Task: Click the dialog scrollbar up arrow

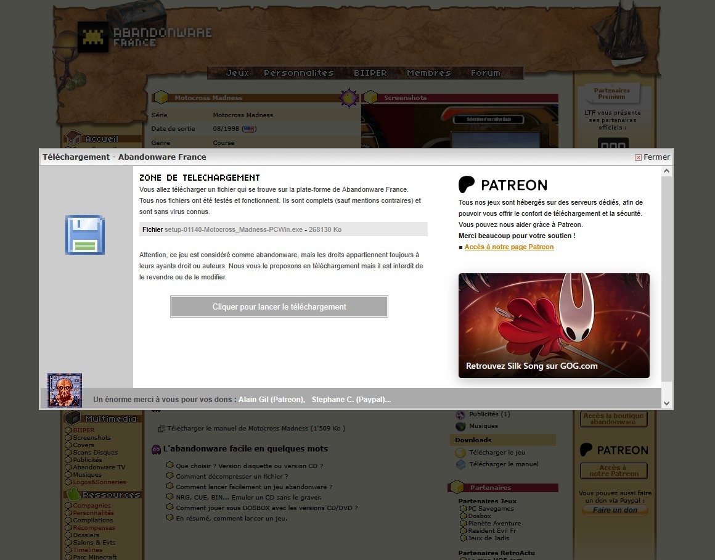Action: point(667,171)
